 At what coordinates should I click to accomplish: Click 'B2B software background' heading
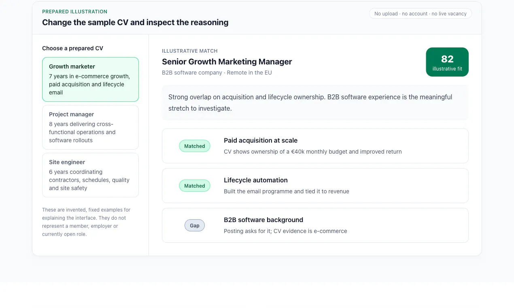tap(263, 220)
